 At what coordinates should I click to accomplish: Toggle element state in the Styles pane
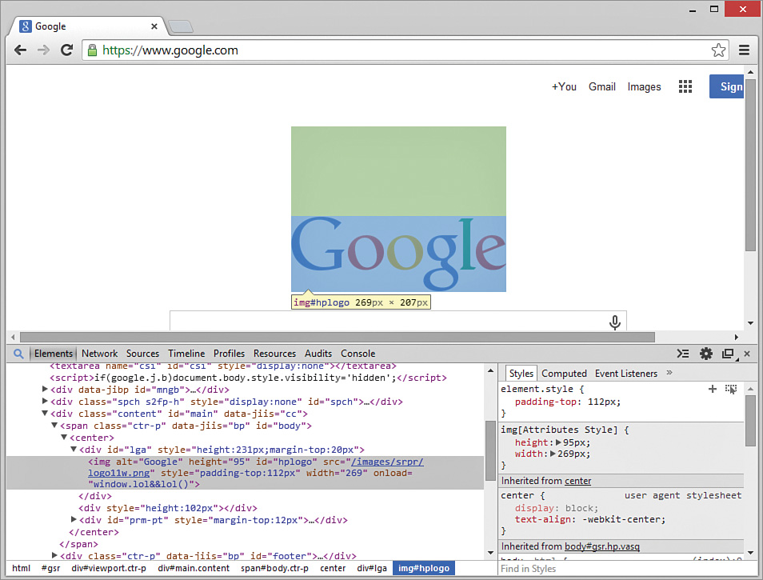click(x=730, y=389)
